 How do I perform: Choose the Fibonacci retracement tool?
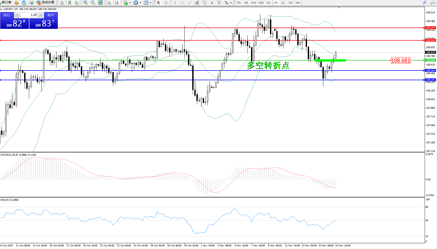[204, 3]
